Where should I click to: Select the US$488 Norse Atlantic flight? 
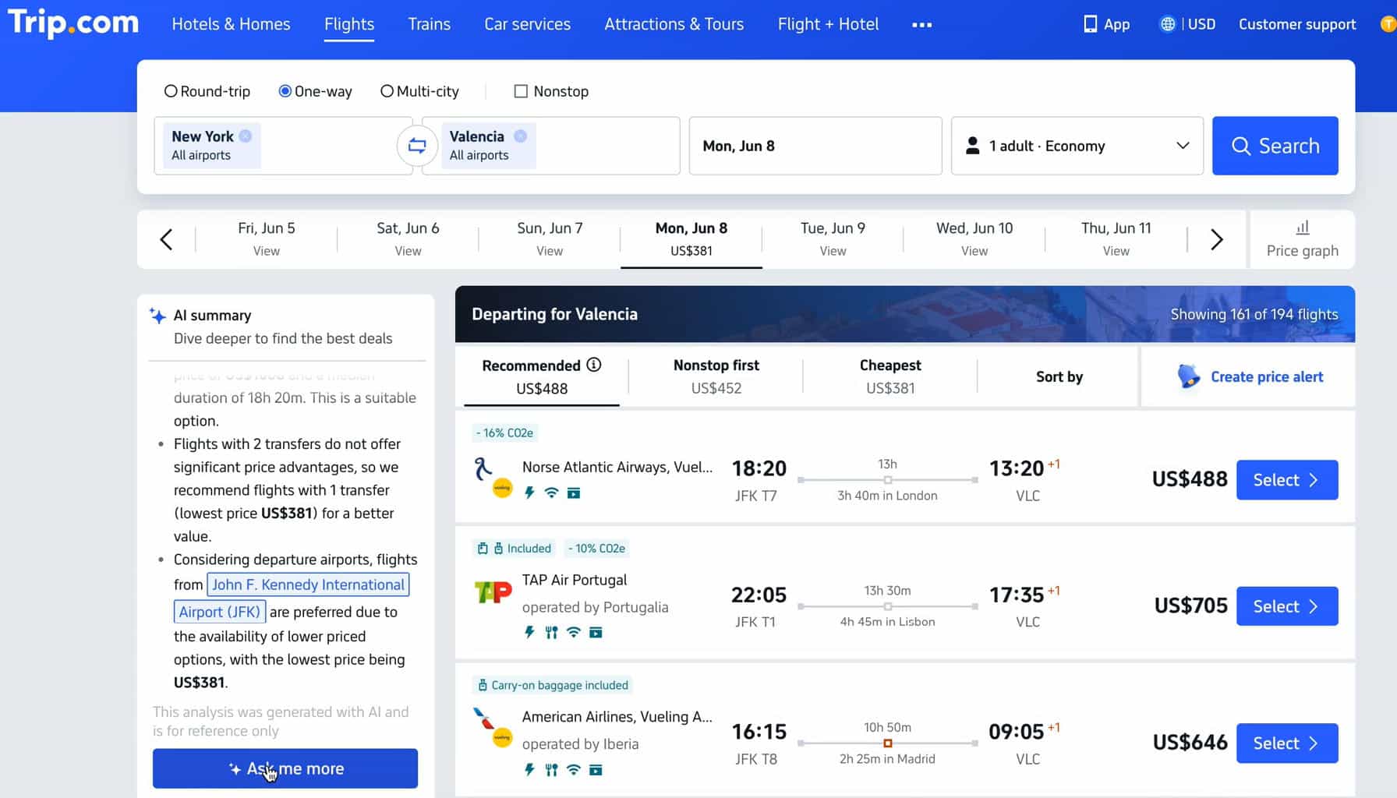(1287, 480)
